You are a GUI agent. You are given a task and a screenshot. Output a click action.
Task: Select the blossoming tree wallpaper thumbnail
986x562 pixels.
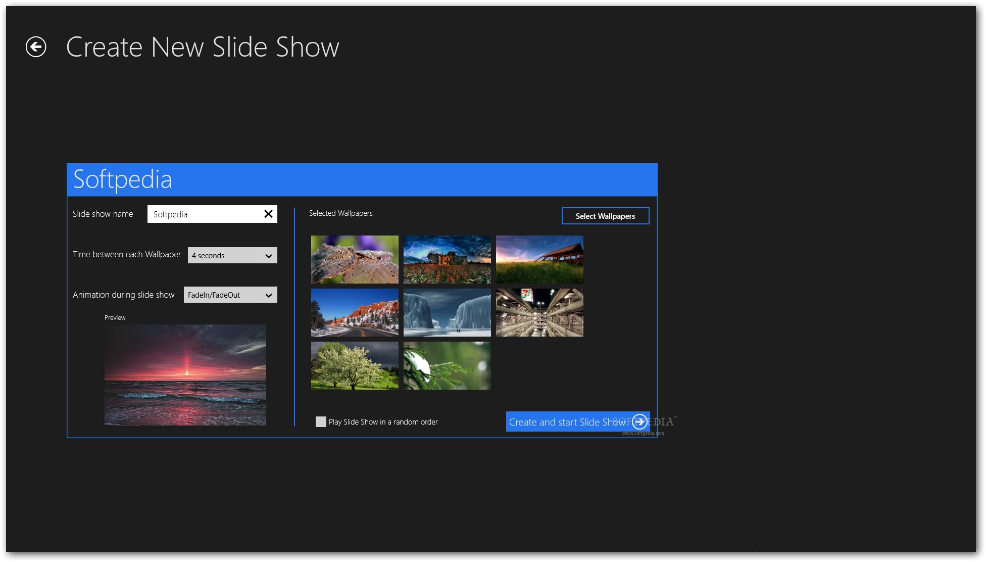pyautogui.click(x=355, y=365)
